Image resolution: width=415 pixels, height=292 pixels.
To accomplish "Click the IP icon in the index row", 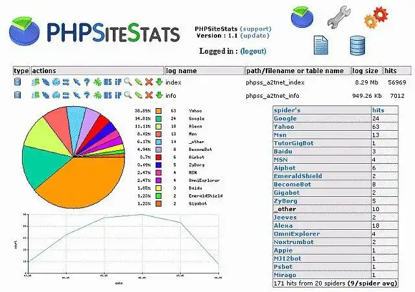I will click(118, 82).
